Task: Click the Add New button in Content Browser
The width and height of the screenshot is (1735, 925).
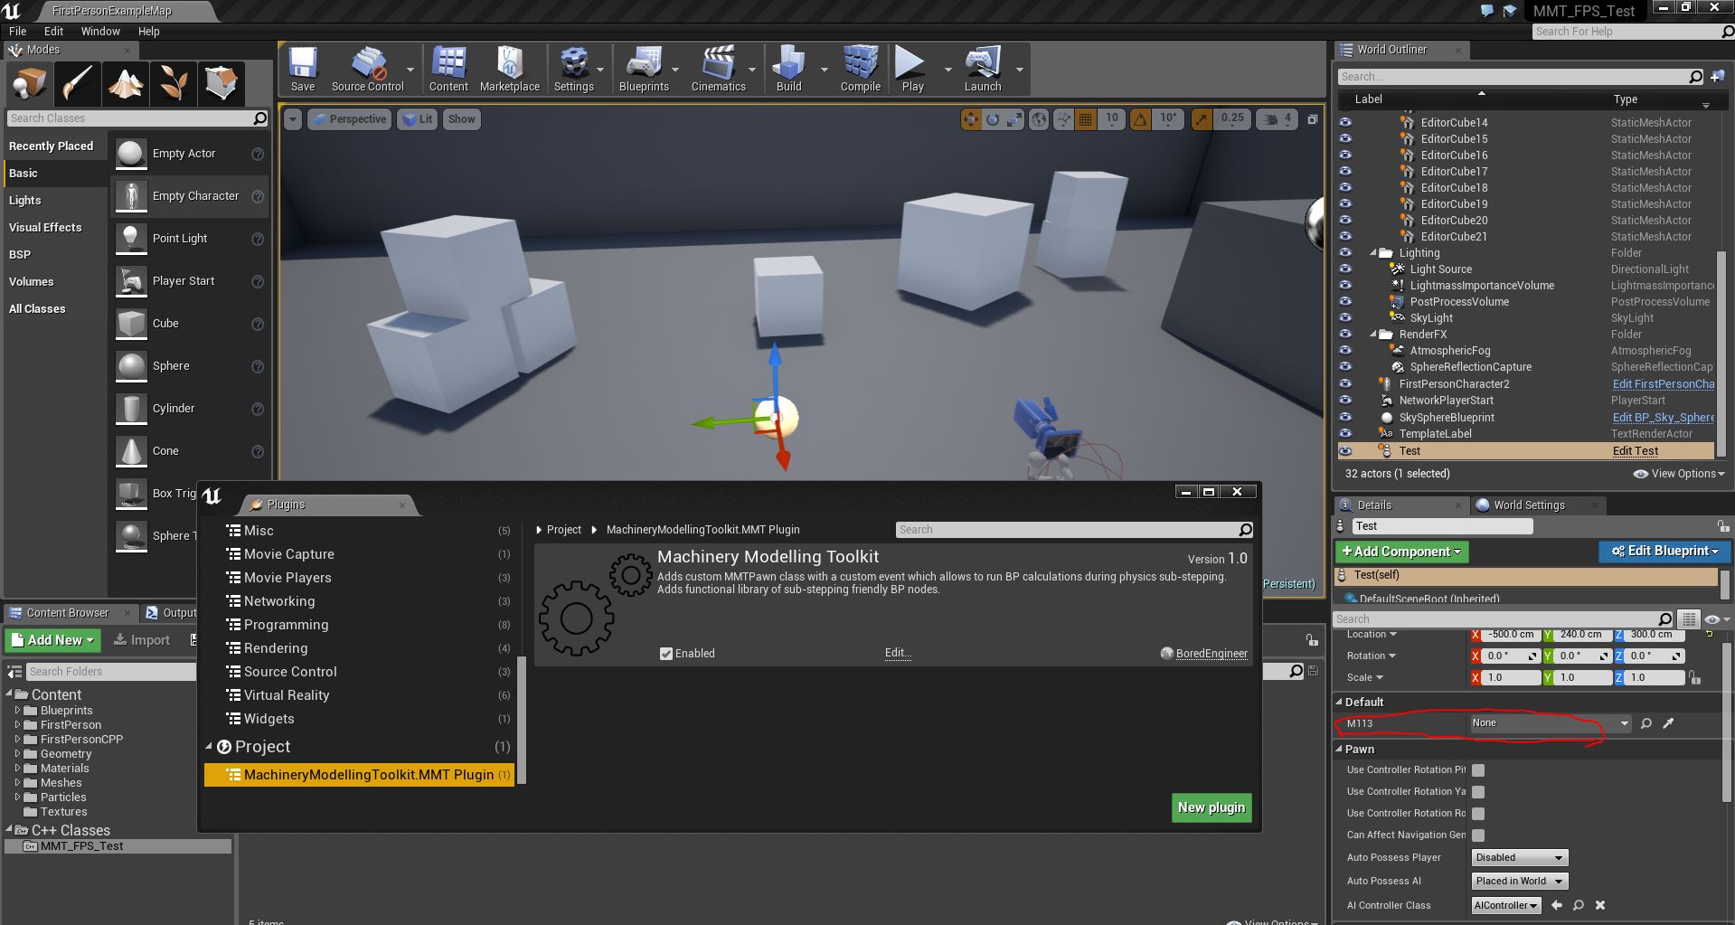Action: coord(52,640)
